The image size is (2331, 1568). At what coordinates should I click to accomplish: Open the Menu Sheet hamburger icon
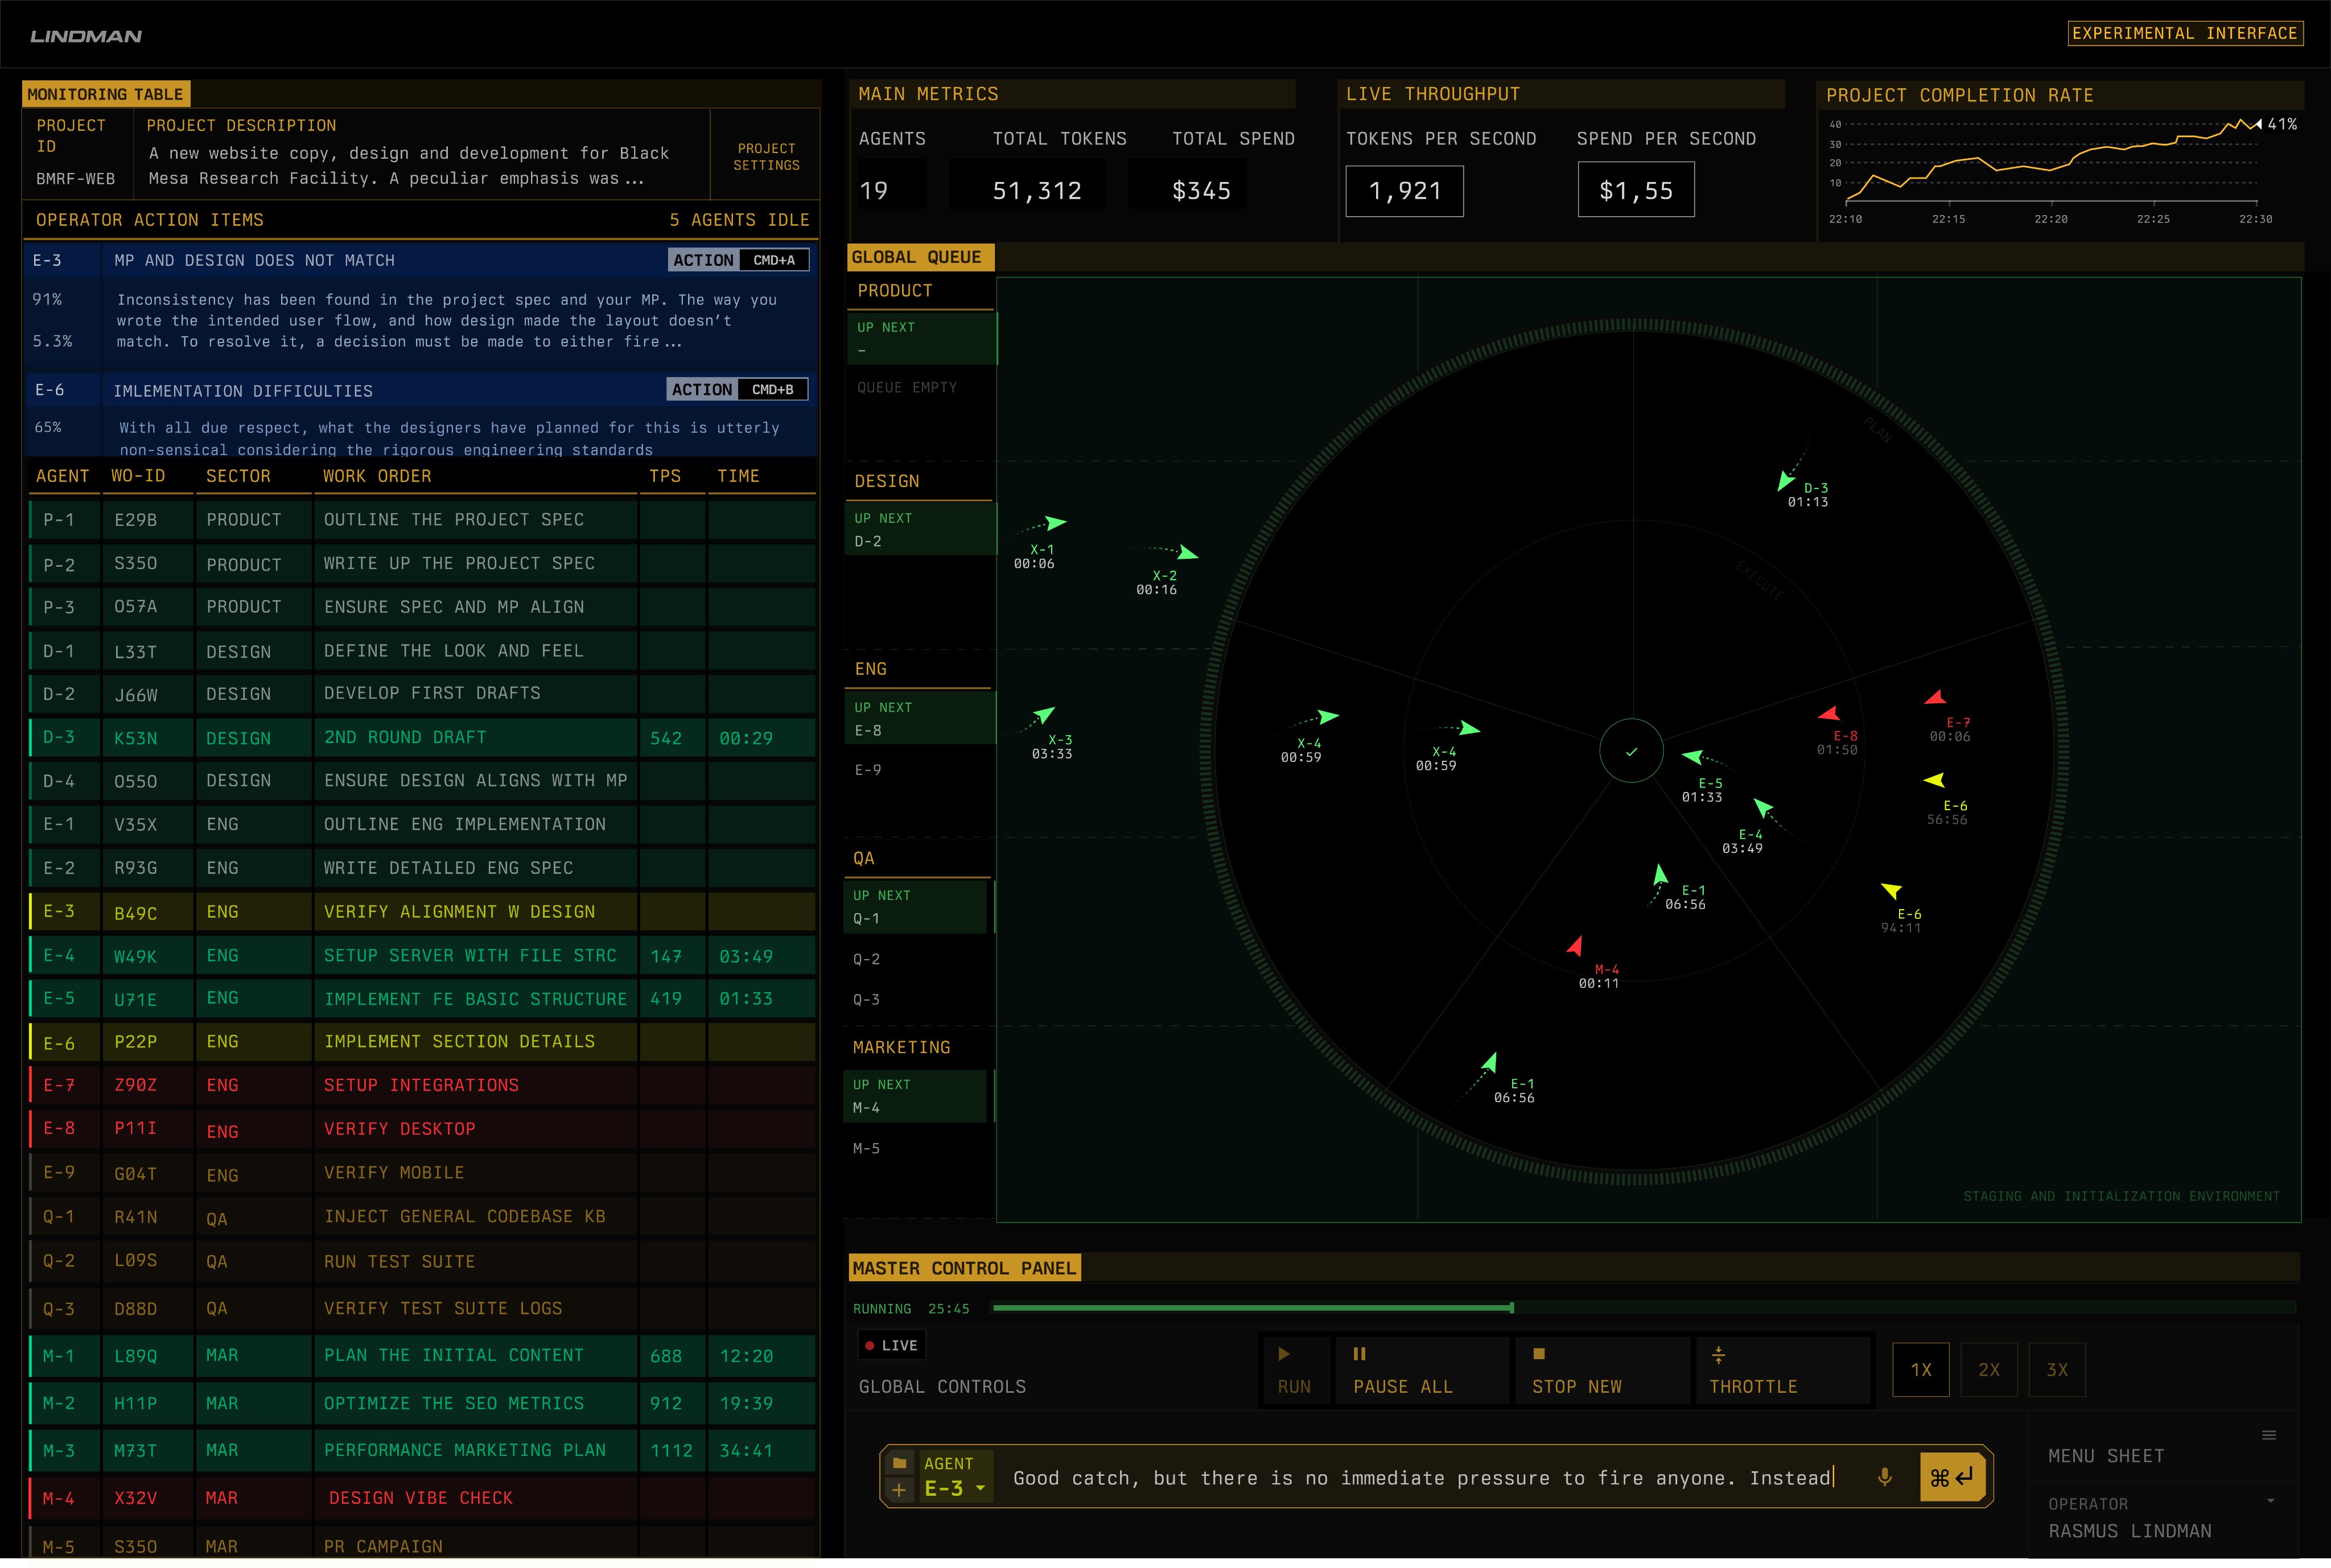pyautogui.click(x=2269, y=1436)
